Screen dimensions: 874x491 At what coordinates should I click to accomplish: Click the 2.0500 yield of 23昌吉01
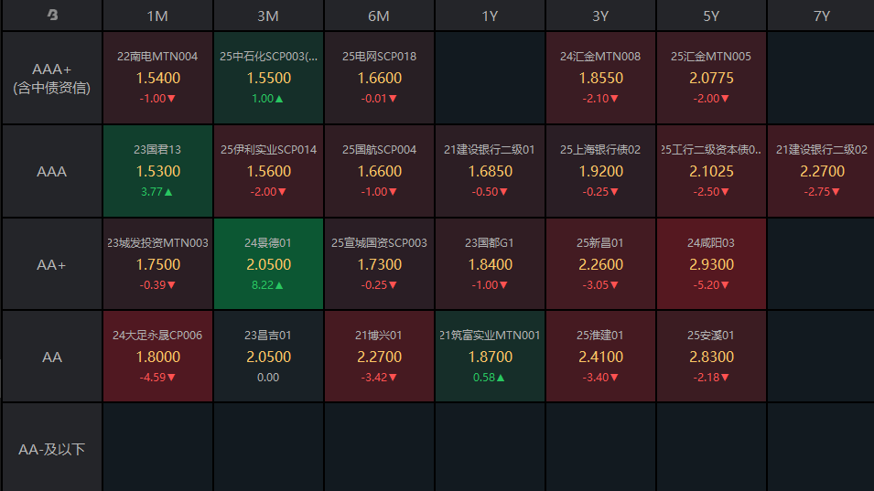(x=268, y=357)
